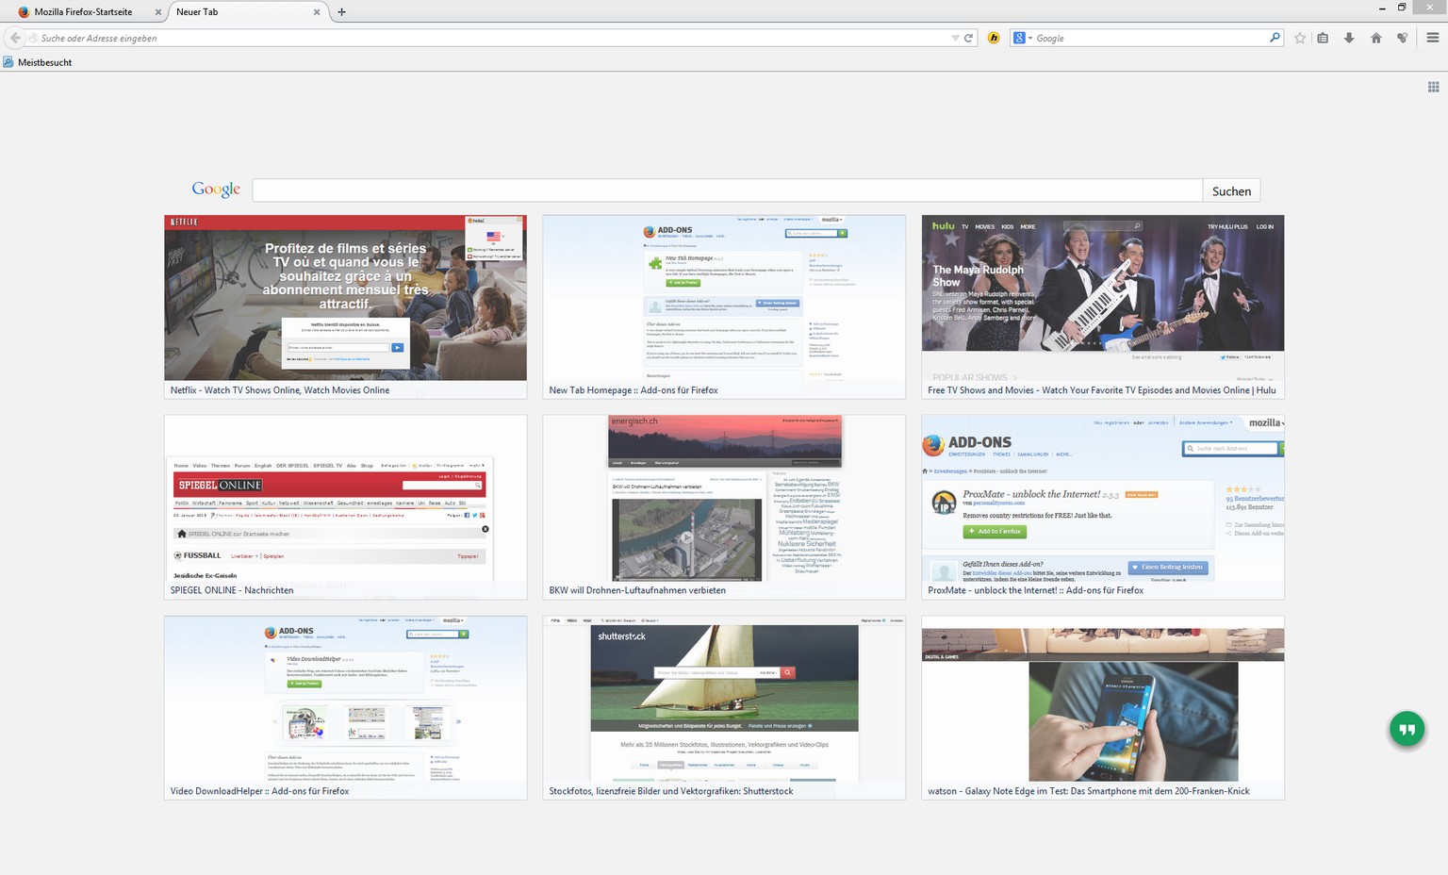The width and height of the screenshot is (1448, 875).
Task: Click the yellow 'h' add-on icon
Action: click(x=994, y=38)
